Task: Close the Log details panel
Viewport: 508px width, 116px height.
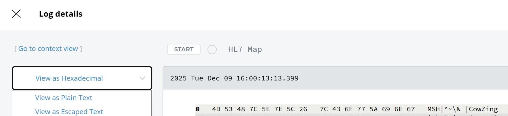Action: pyautogui.click(x=16, y=14)
